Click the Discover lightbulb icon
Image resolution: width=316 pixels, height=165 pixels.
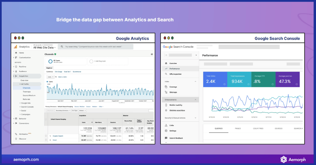click(16, 139)
